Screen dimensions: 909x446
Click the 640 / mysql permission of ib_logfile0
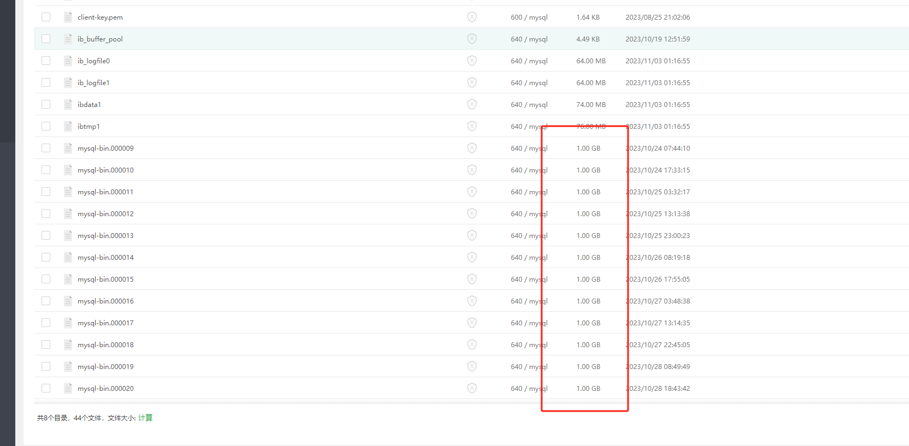pos(529,61)
